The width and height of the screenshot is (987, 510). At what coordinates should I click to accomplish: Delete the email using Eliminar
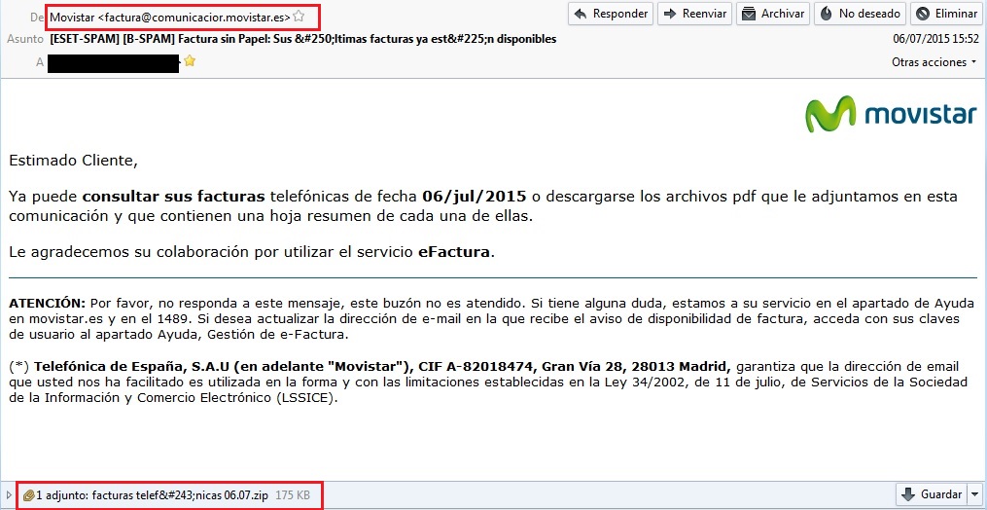click(945, 14)
